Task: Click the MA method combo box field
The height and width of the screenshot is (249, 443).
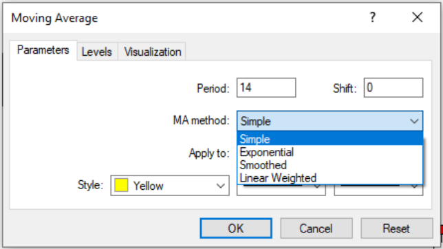Action: (329, 121)
